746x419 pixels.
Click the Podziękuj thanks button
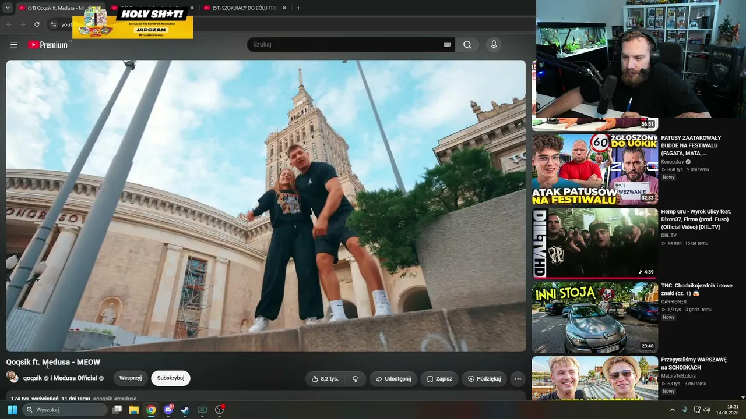(x=485, y=378)
